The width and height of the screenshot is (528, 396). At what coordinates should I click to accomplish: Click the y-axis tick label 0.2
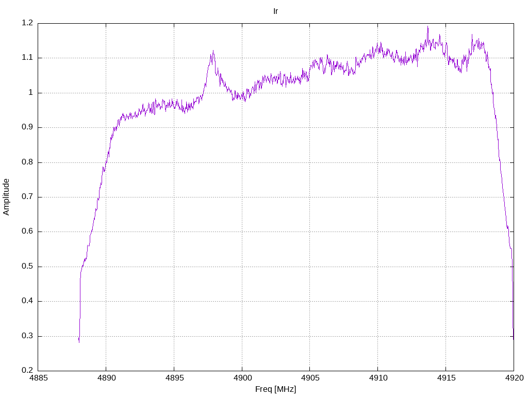coord(27,370)
